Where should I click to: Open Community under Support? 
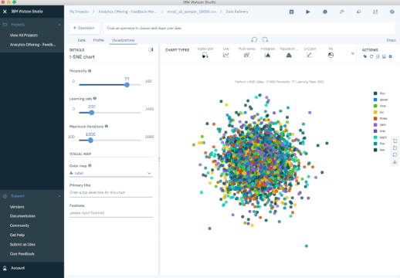click(19, 225)
